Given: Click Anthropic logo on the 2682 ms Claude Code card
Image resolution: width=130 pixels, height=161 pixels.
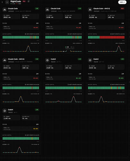Looking at the screenshot, I should pos(5,10).
